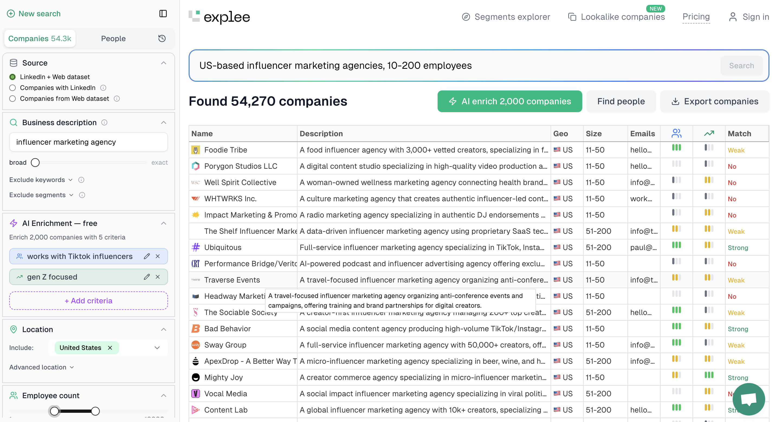Collapse the left sidebar panel icon
776x422 pixels.
[163, 14]
